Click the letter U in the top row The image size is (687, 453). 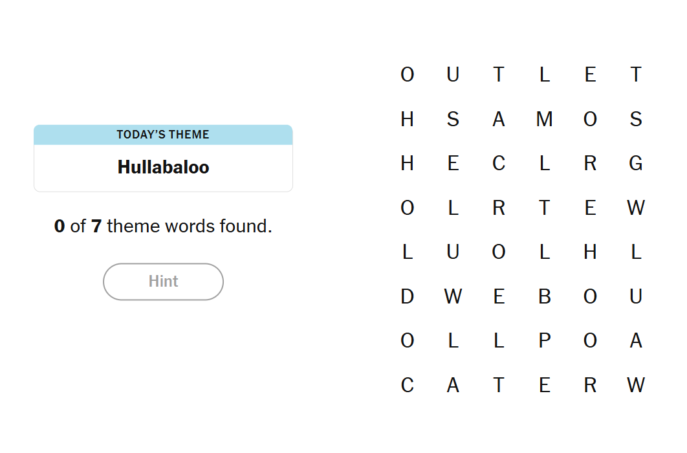(x=453, y=75)
